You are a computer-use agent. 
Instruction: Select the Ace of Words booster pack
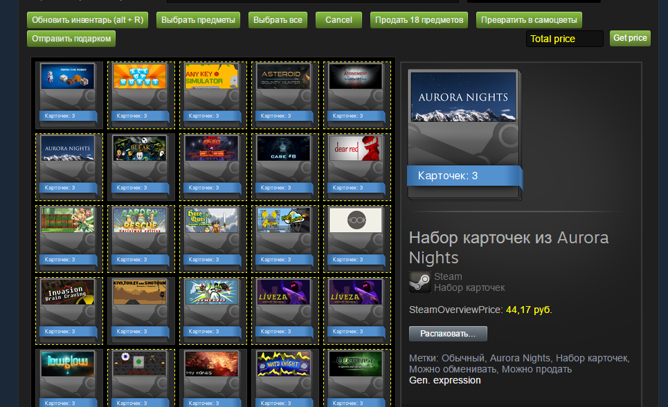(141, 95)
